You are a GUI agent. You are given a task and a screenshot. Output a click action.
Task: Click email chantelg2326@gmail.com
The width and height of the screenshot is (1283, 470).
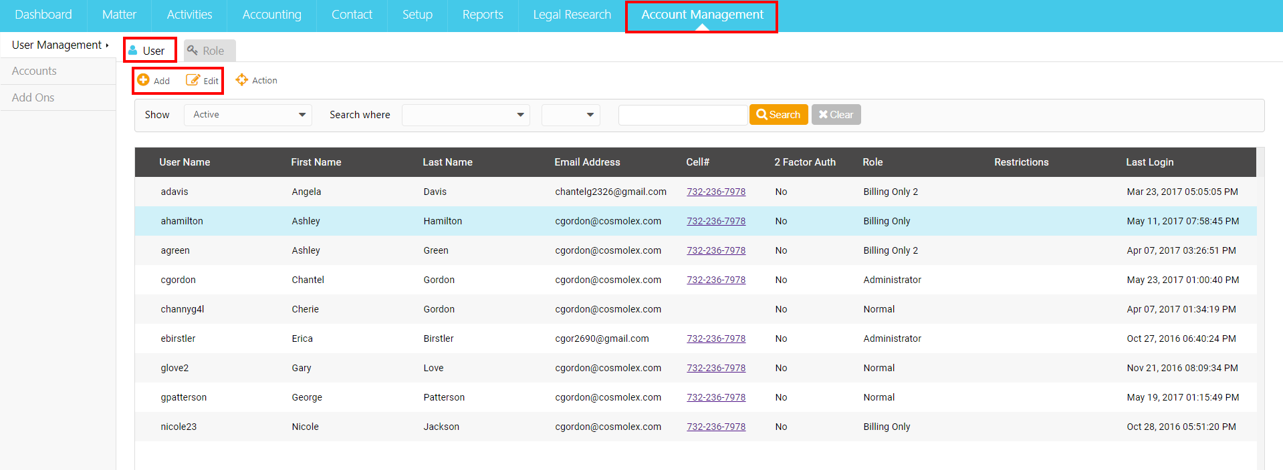pyautogui.click(x=610, y=192)
